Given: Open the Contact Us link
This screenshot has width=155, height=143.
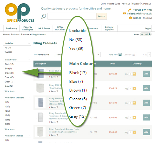Looking at the screenshot, I should pos(146,4).
